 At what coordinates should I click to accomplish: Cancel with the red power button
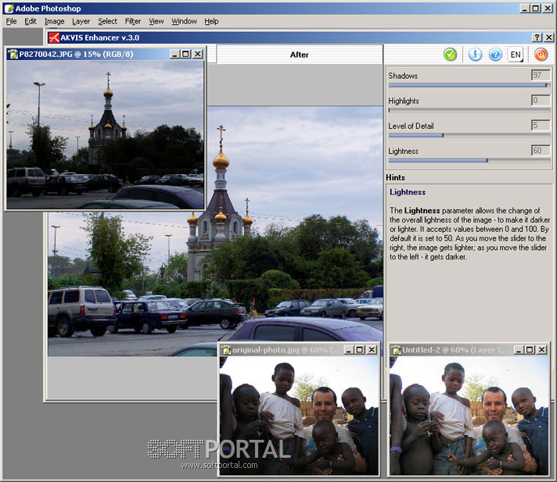tap(541, 54)
